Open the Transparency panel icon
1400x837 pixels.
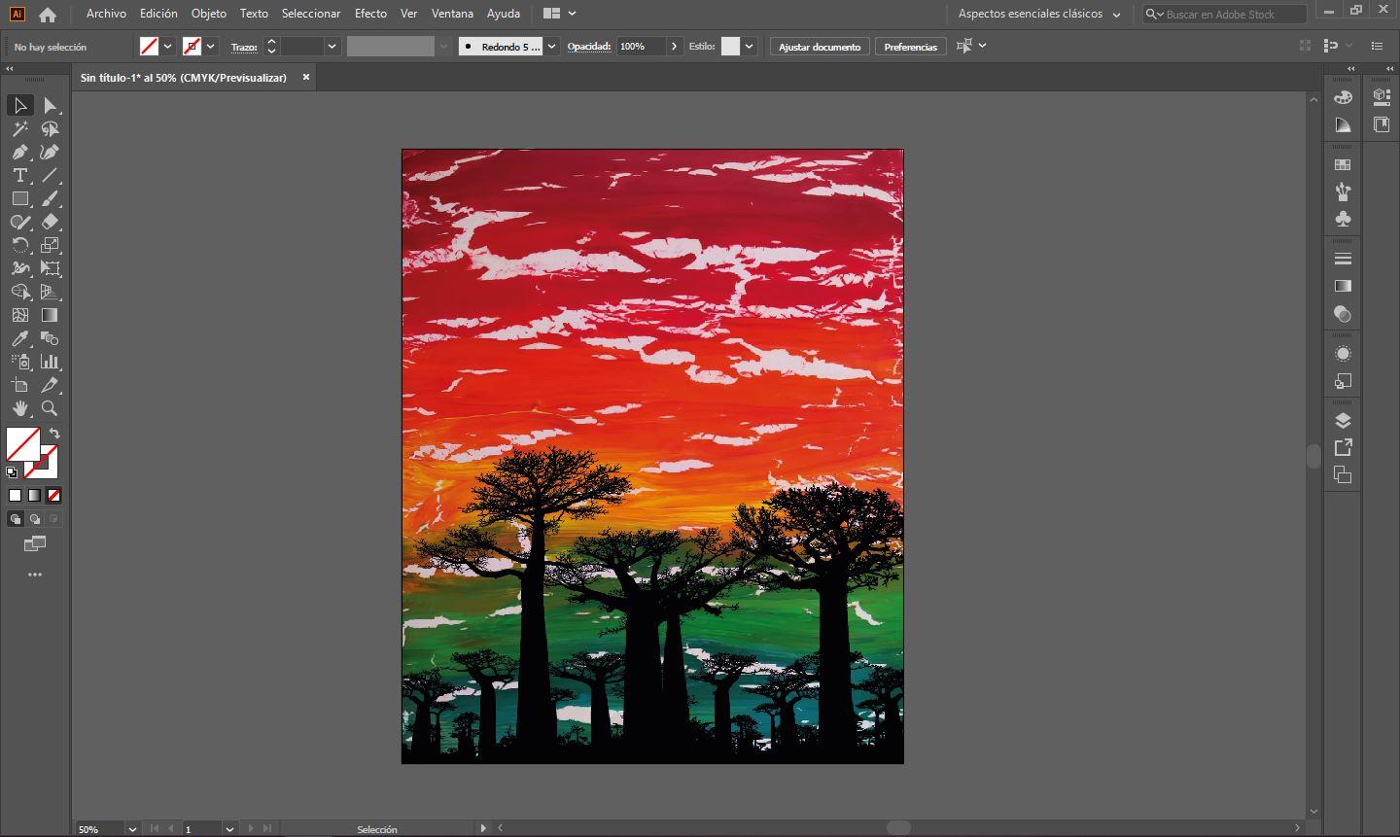tap(1343, 314)
